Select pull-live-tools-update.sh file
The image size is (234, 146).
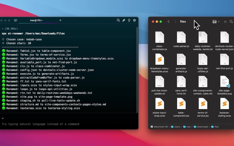pyautogui.click(x=159, y=85)
